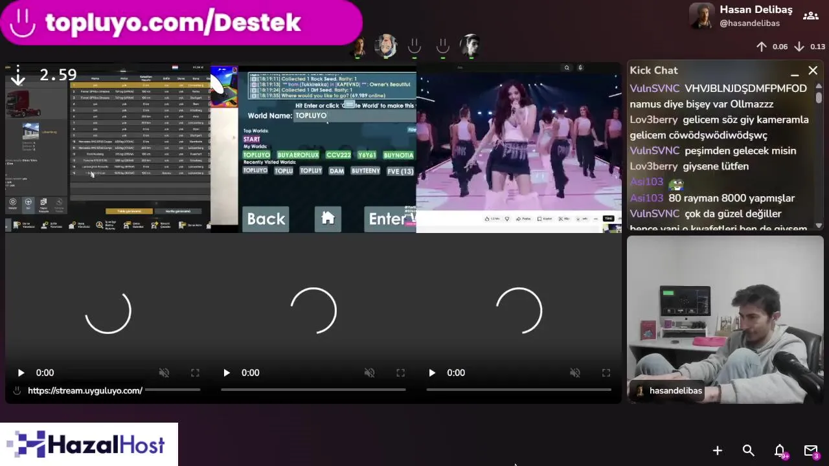Click the @hasandelibas handle text

pyautogui.click(x=750, y=23)
